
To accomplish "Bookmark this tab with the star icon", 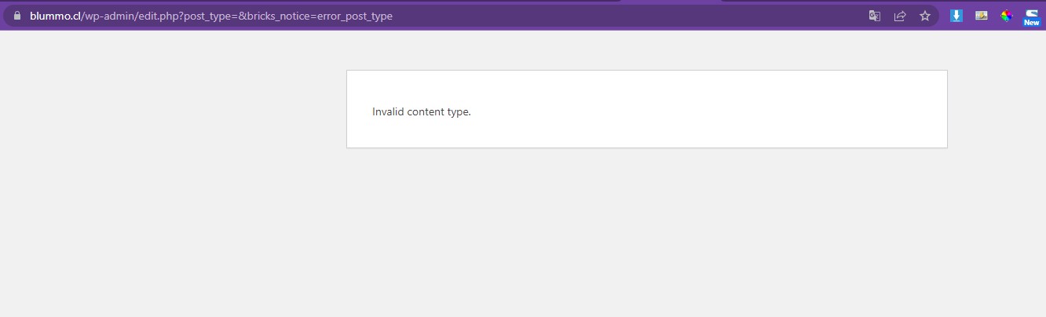I will point(925,16).
